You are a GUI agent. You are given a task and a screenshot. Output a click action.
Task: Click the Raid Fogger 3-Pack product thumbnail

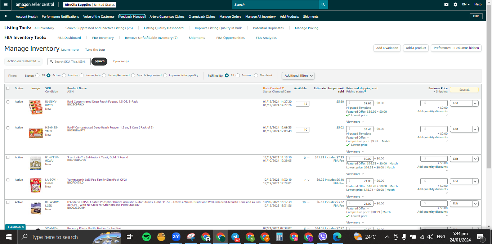pyautogui.click(x=35, y=107)
